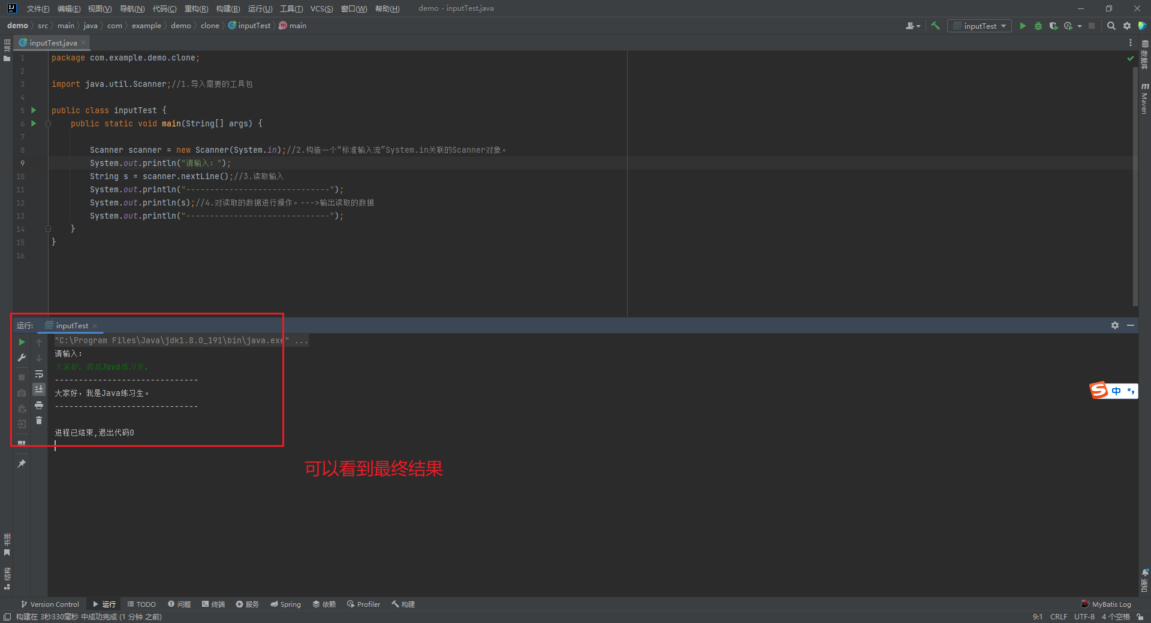Screen dimensions: 1151x623
Task: Open Search Everywhere magnifier icon
Action: click(x=1111, y=26)
